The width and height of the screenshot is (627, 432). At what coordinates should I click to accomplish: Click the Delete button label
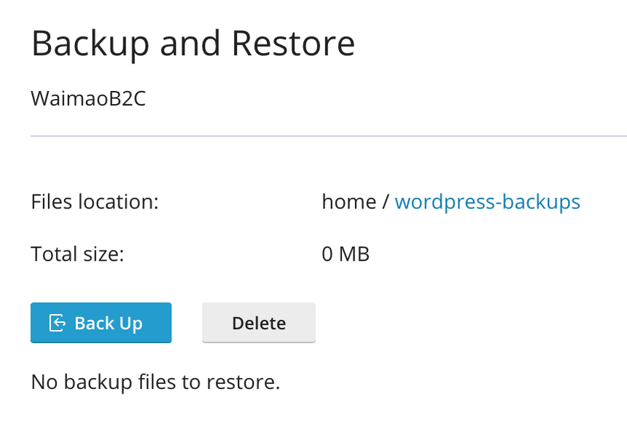258,322
